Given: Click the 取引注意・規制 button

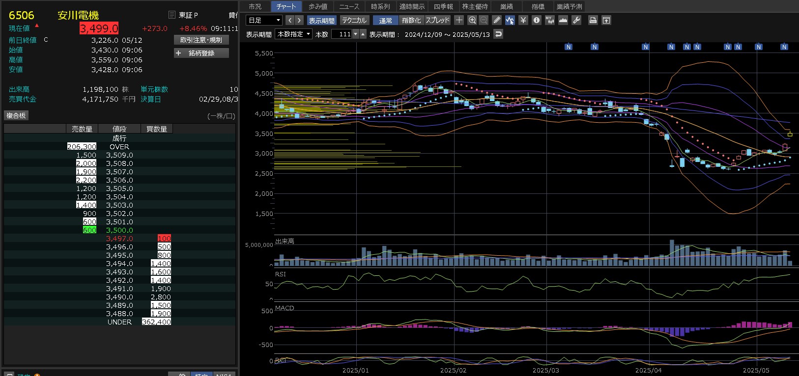Looking at the screenshot, I should (201, 40).
